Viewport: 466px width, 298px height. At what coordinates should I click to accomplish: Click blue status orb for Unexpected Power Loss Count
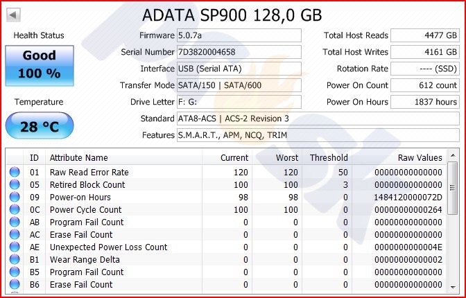click(15, 247)
